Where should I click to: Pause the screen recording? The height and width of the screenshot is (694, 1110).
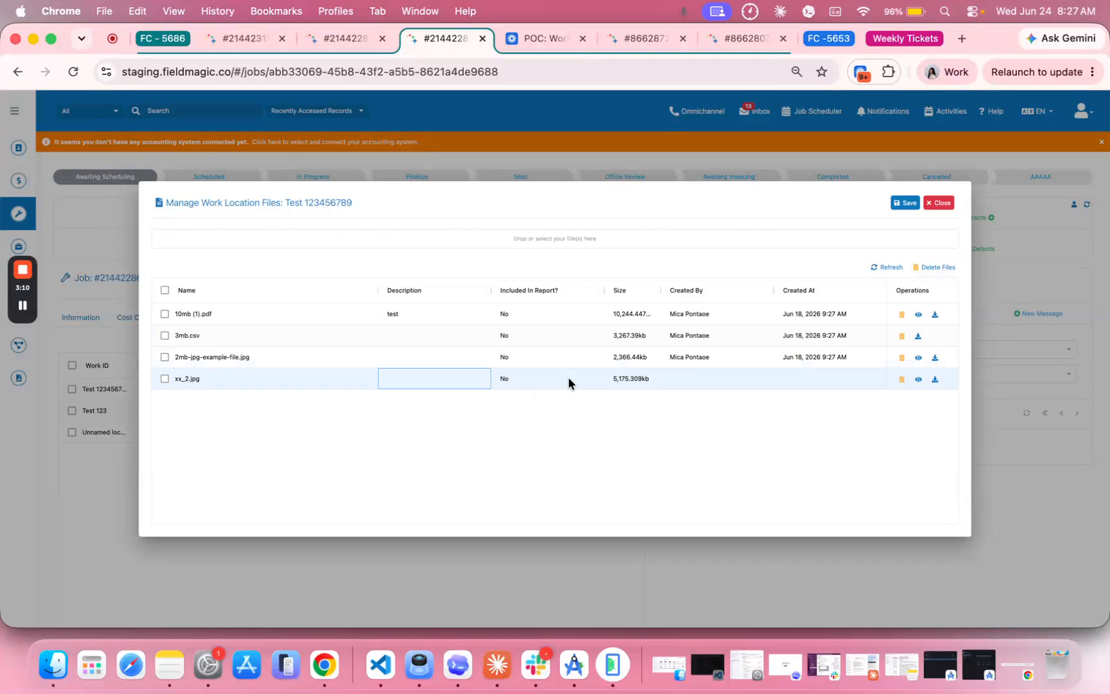click(x=22, y=305)
